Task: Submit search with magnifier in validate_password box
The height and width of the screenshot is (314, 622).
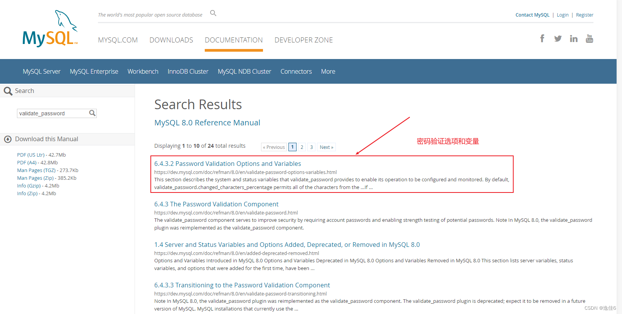Action: (92, 113)
